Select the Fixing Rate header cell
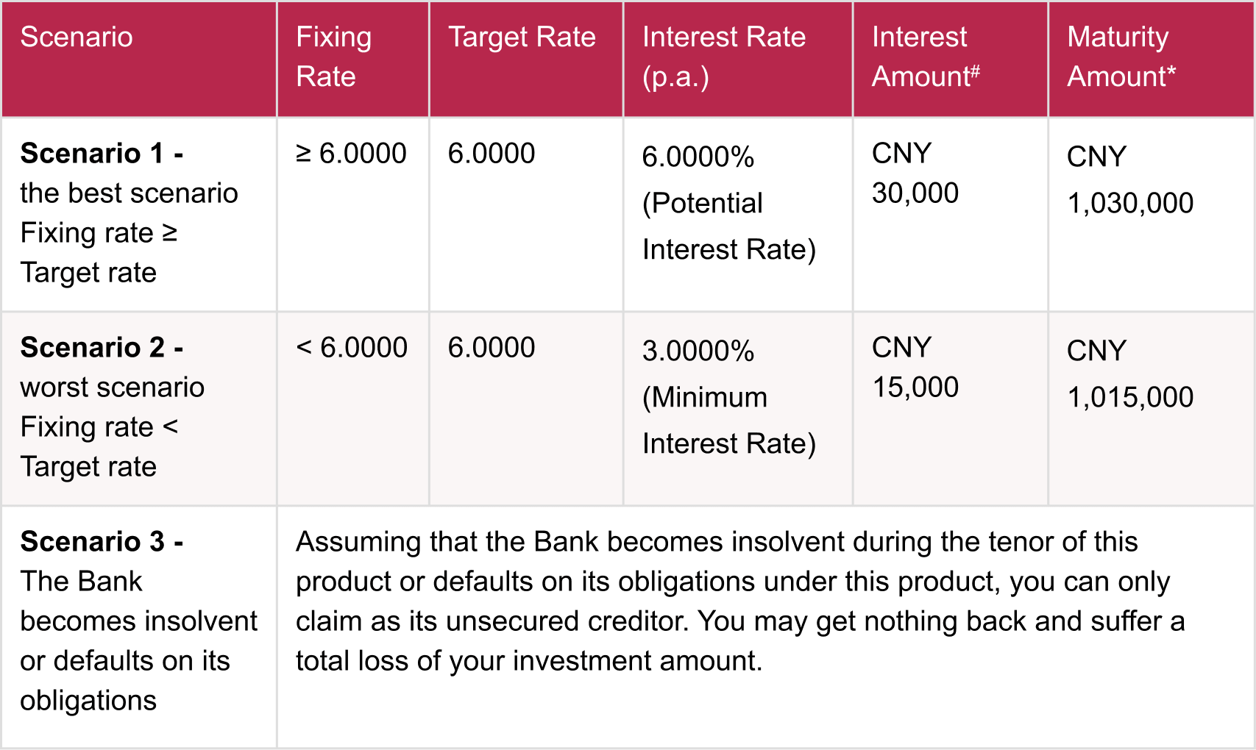This screenshot has width=1256, height=750. pyautogui.click(x=353, y=59)
